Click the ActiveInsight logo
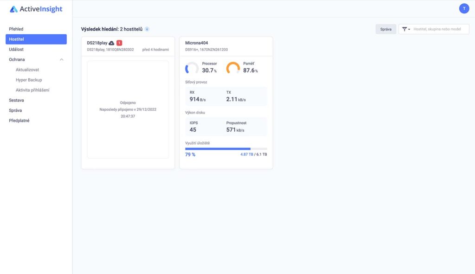This screenshot has height=274, width=475. 36,9
